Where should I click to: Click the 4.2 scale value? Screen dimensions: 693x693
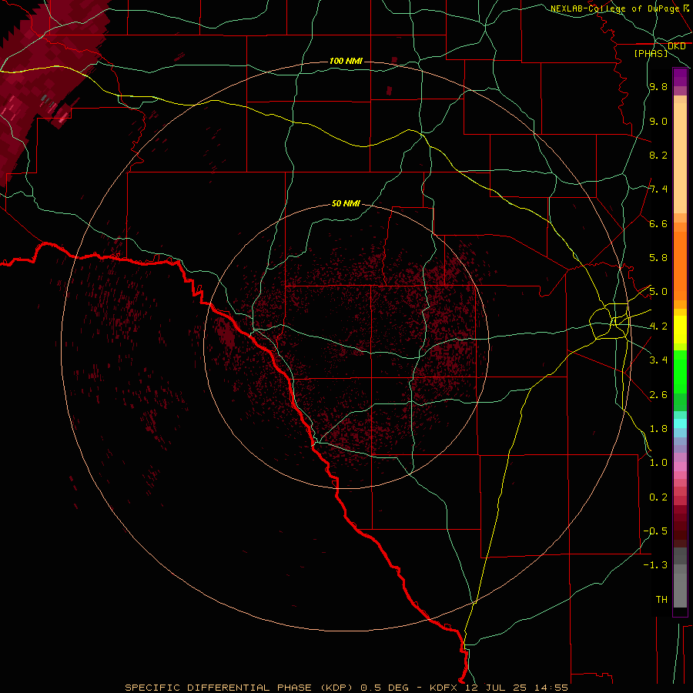(658, 326)
